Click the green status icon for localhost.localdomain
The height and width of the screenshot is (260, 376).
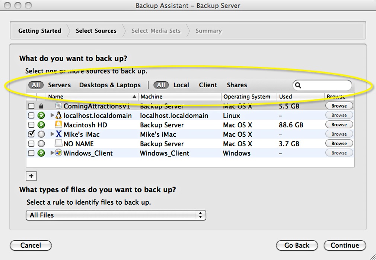click(41, 116)
